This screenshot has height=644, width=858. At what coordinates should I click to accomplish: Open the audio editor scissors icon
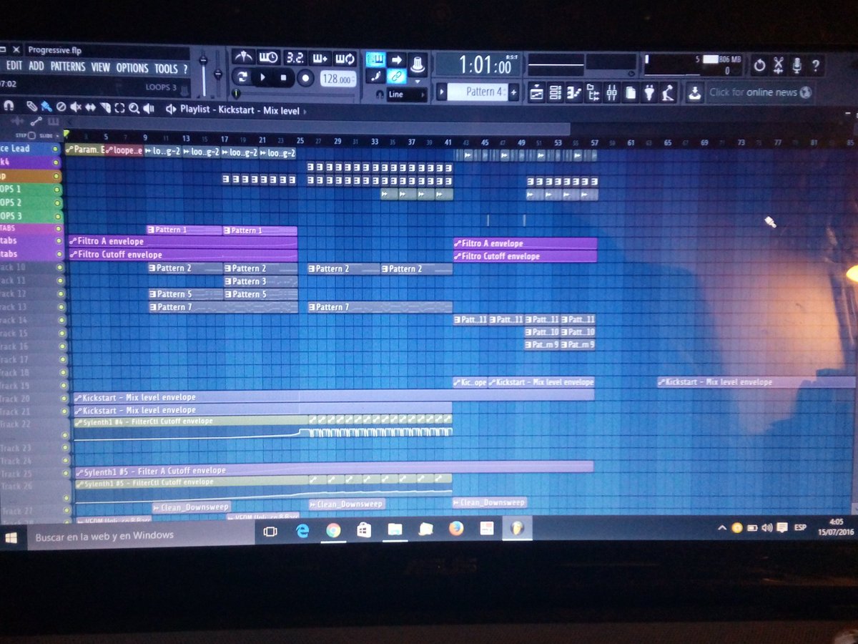coord(779,66)
